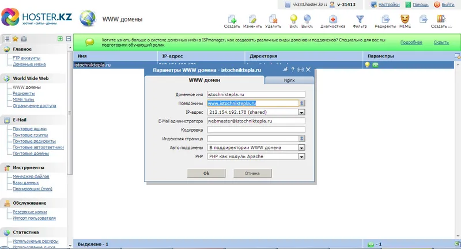This screenshot has width=461, height=249.
Task: Click the pin icon in dialog title bar
Action: (285, 70)
